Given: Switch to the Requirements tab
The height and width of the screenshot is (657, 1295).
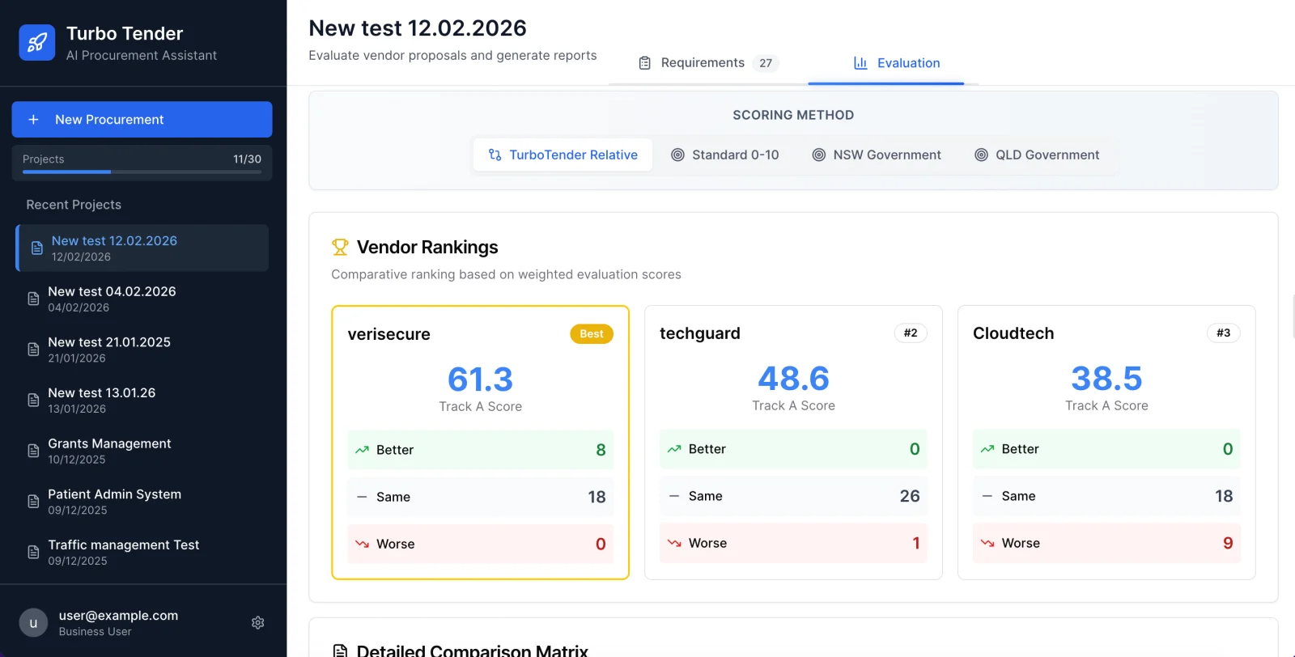Looking at the screenshot, I should [x=708, y=63].
